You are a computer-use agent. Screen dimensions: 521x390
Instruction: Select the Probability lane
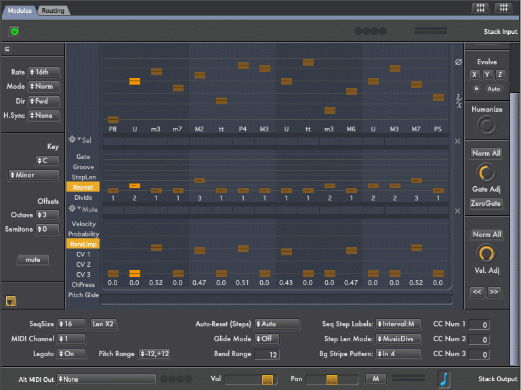[x=83, y=234]
